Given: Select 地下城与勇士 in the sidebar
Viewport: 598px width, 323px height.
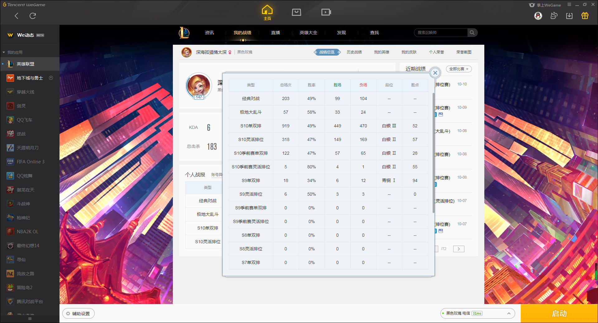Looking at the screenshot, I should click(x=30, y=78).
